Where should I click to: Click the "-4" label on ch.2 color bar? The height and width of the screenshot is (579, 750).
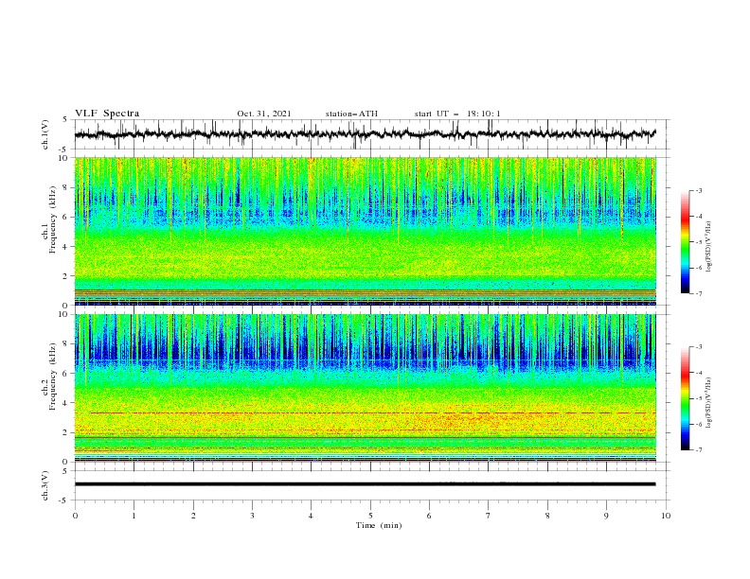(699, 373)
